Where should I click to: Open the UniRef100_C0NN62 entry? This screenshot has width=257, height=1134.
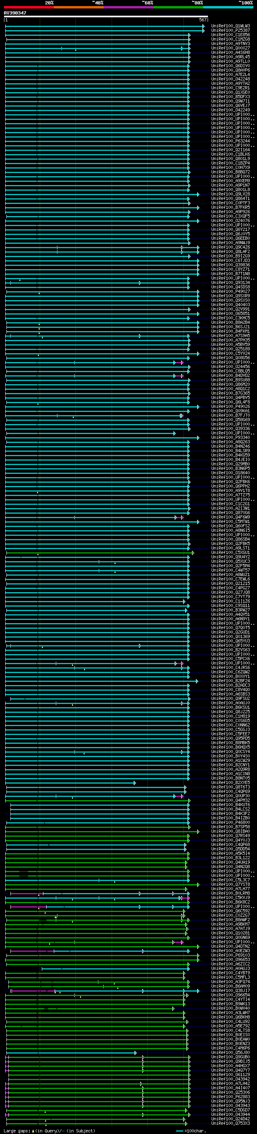point(230,725)
